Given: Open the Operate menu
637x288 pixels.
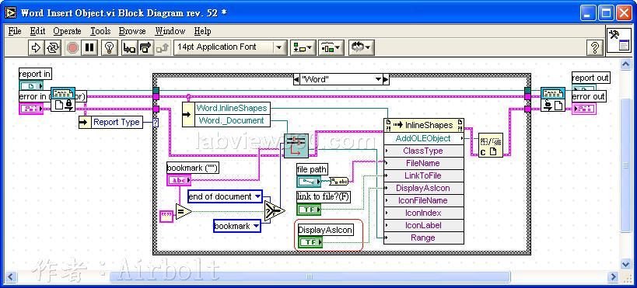Looking at the screenshot, I should click(67, 31).
